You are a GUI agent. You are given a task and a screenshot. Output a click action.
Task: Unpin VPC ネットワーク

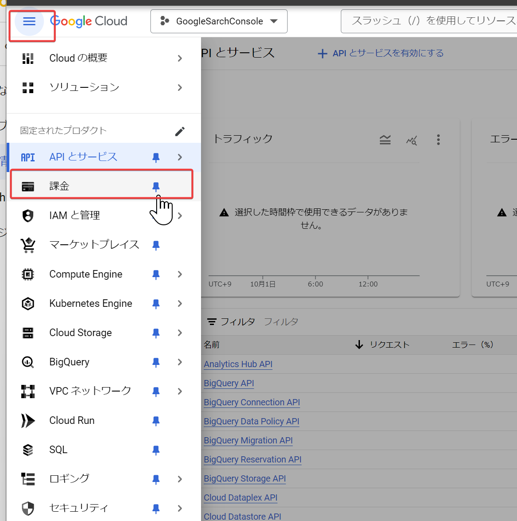[x=156, y=392]
